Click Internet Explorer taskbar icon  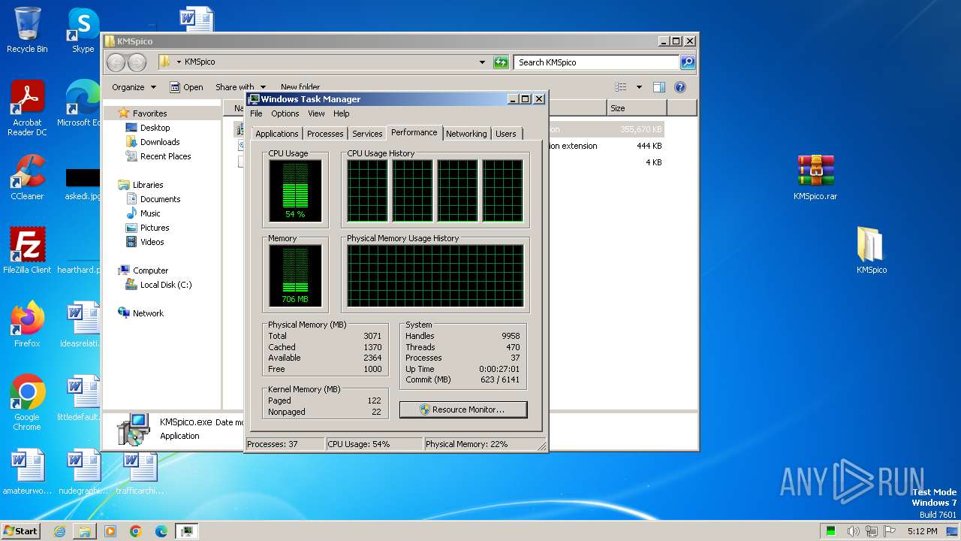(59, 531)
